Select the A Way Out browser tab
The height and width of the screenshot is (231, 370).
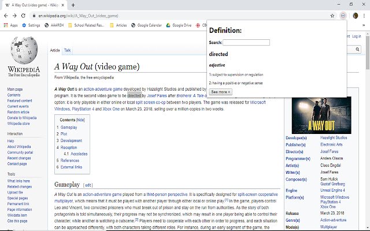pyautogui.click(x=35, y=5)
